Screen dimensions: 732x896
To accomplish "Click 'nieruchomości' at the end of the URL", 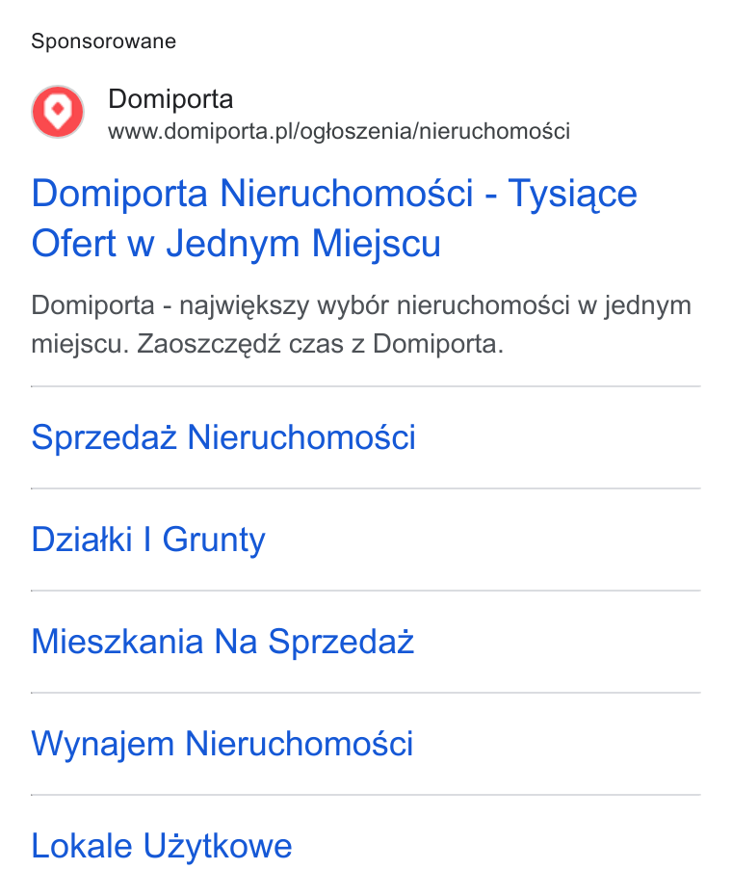I will tap(495, 131).
